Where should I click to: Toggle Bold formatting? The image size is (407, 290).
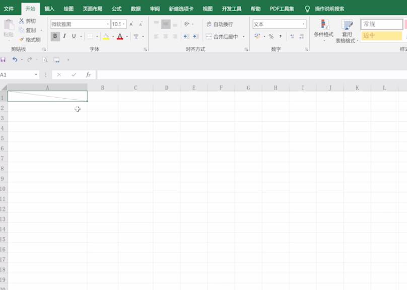[55, 36]
